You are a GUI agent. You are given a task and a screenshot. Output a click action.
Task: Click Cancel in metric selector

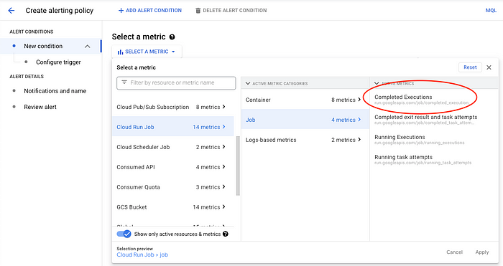click(454, 252)
